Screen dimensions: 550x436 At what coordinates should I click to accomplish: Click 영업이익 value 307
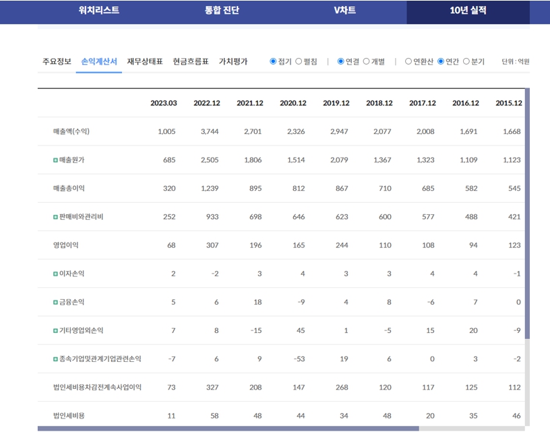212,245
